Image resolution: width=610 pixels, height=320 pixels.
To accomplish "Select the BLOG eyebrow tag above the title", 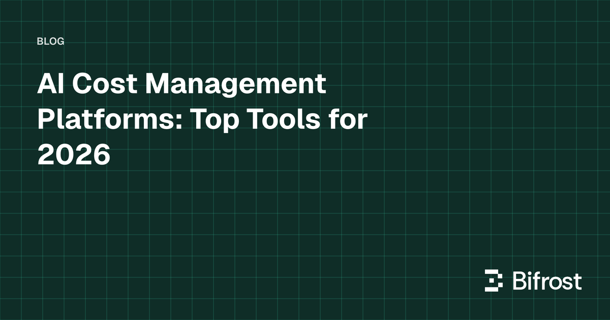I will point(51,41).
